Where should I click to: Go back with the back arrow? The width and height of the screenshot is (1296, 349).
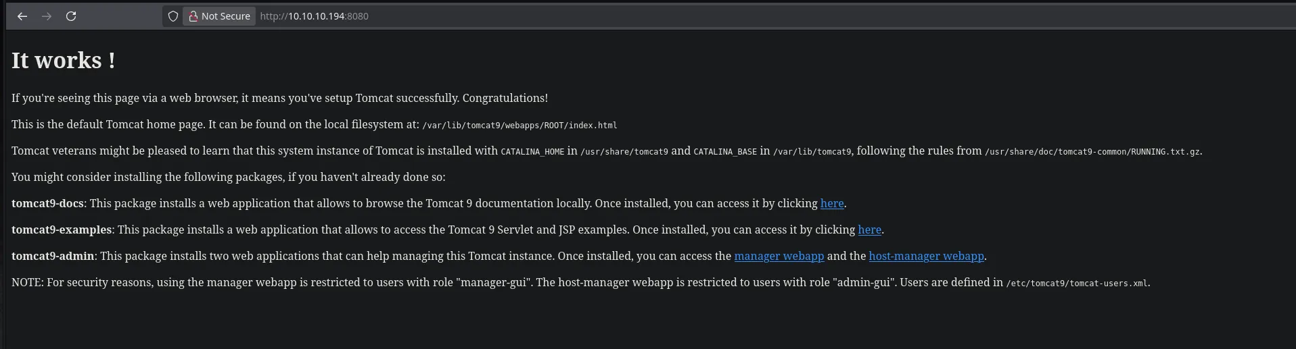click(22, 16)
